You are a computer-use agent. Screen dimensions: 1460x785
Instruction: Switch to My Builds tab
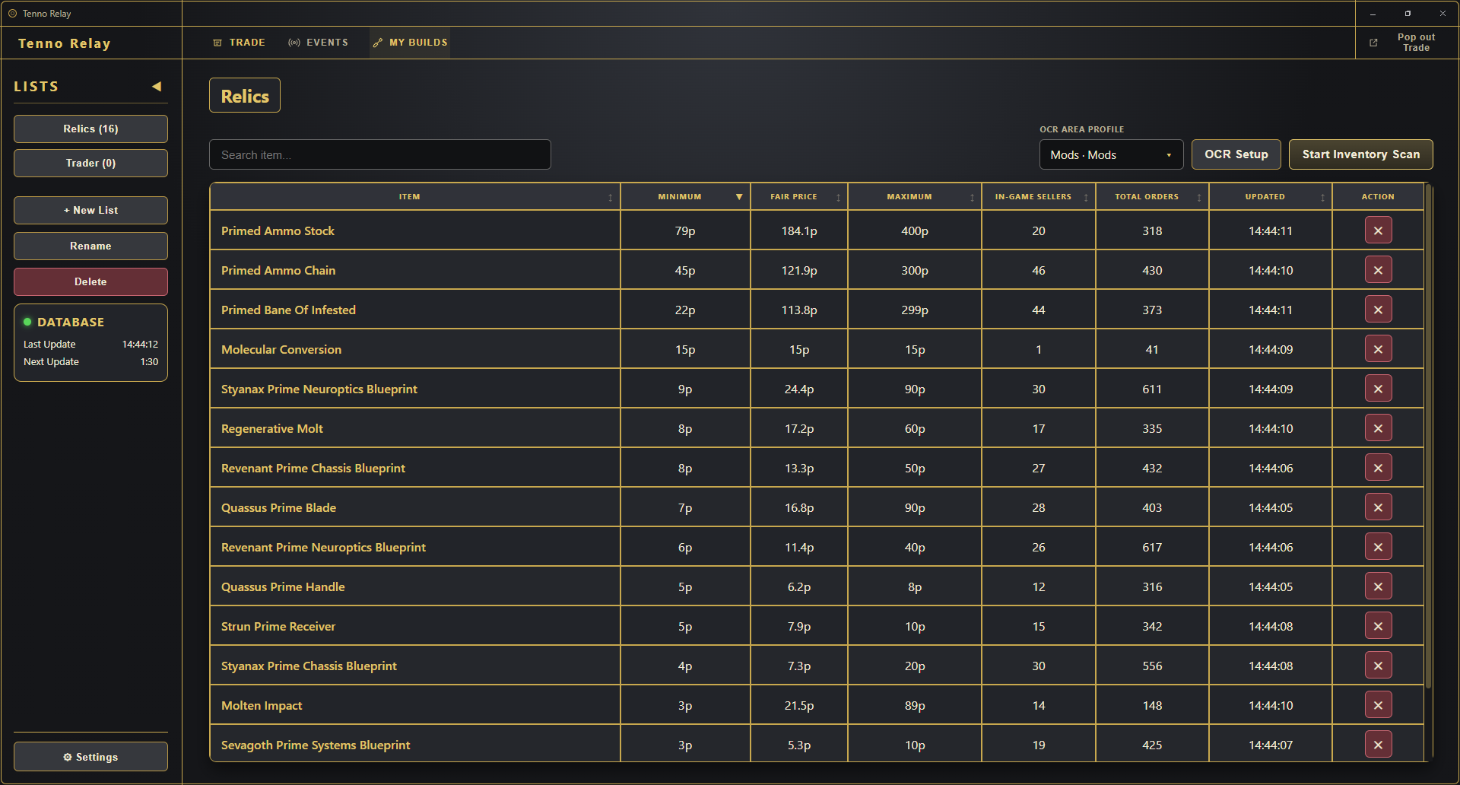pyautogui.click(x=410, y=43)
